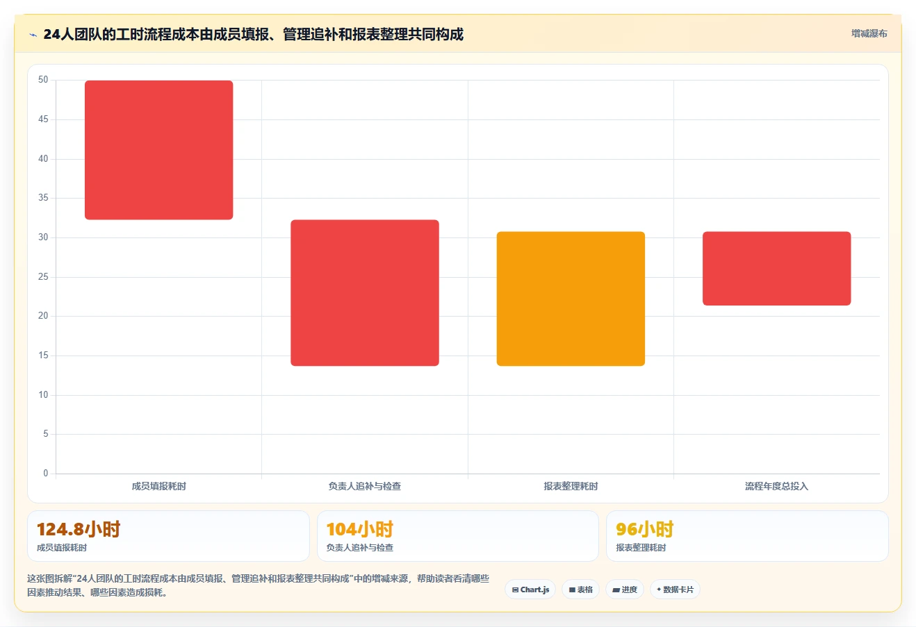Select the orange 报表整理耗时 bar
This screenshot has width=916, height=627.
pos(571,299)
